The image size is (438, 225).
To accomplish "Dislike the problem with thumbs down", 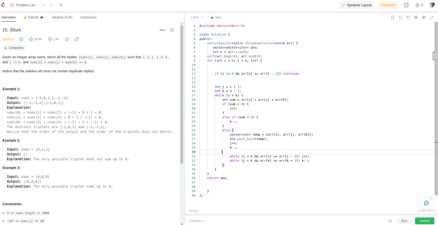I will coord(53,39).
